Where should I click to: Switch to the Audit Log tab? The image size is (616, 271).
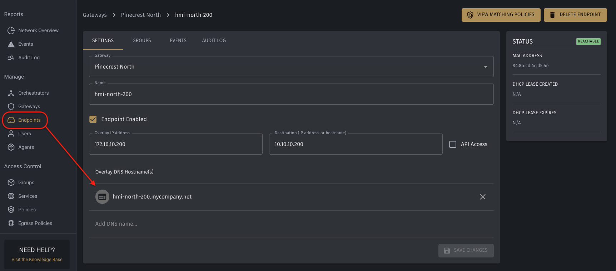(x=214, y=41)
